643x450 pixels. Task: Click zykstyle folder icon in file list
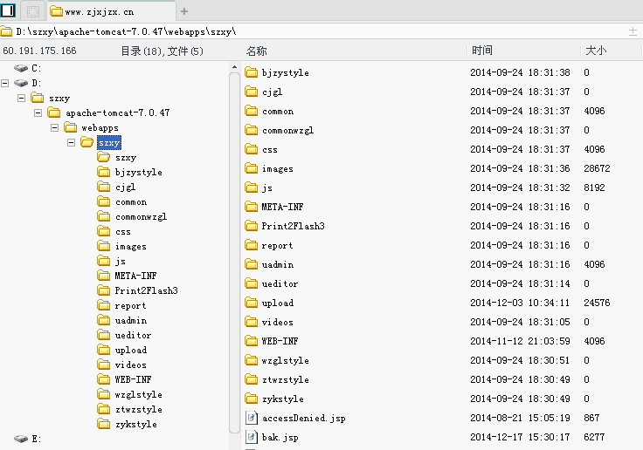pyautogui.click(x=251, y=399)
